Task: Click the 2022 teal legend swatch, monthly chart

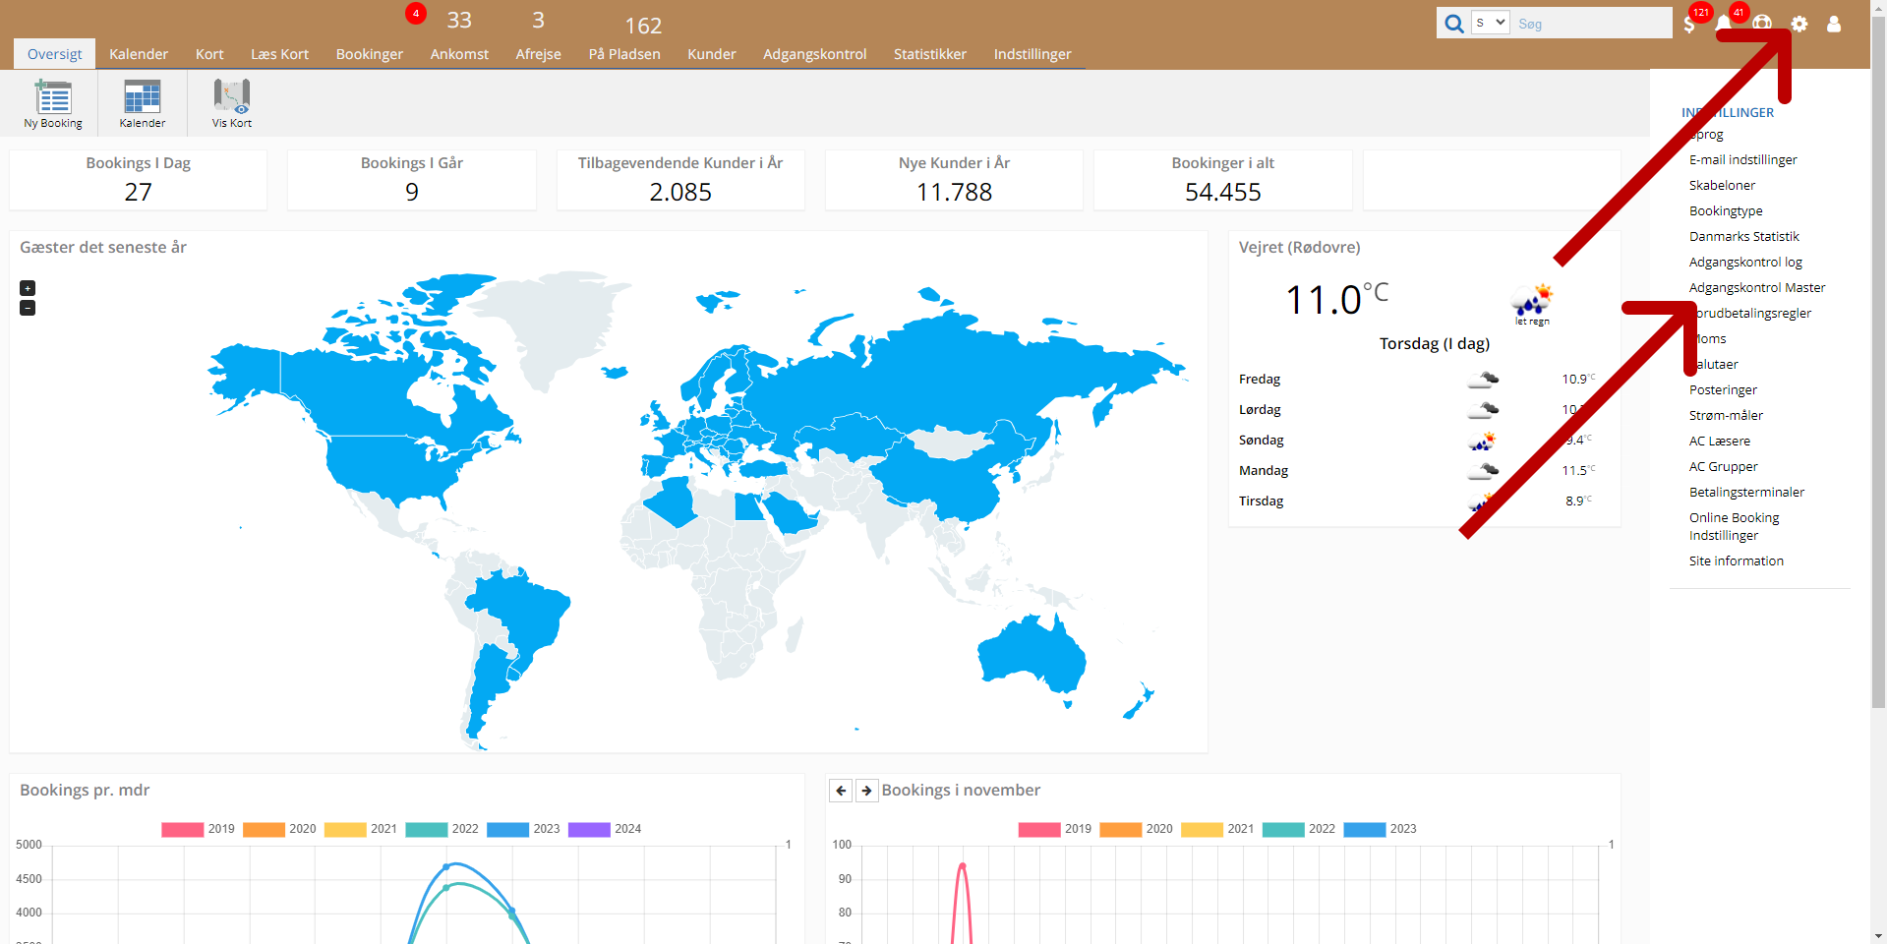Action: click(x=426, y=829)
